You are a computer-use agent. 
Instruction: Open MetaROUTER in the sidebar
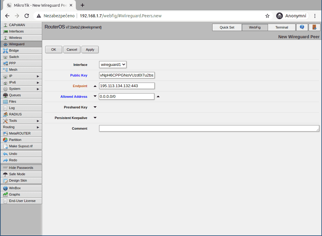[x=21, y=133]
